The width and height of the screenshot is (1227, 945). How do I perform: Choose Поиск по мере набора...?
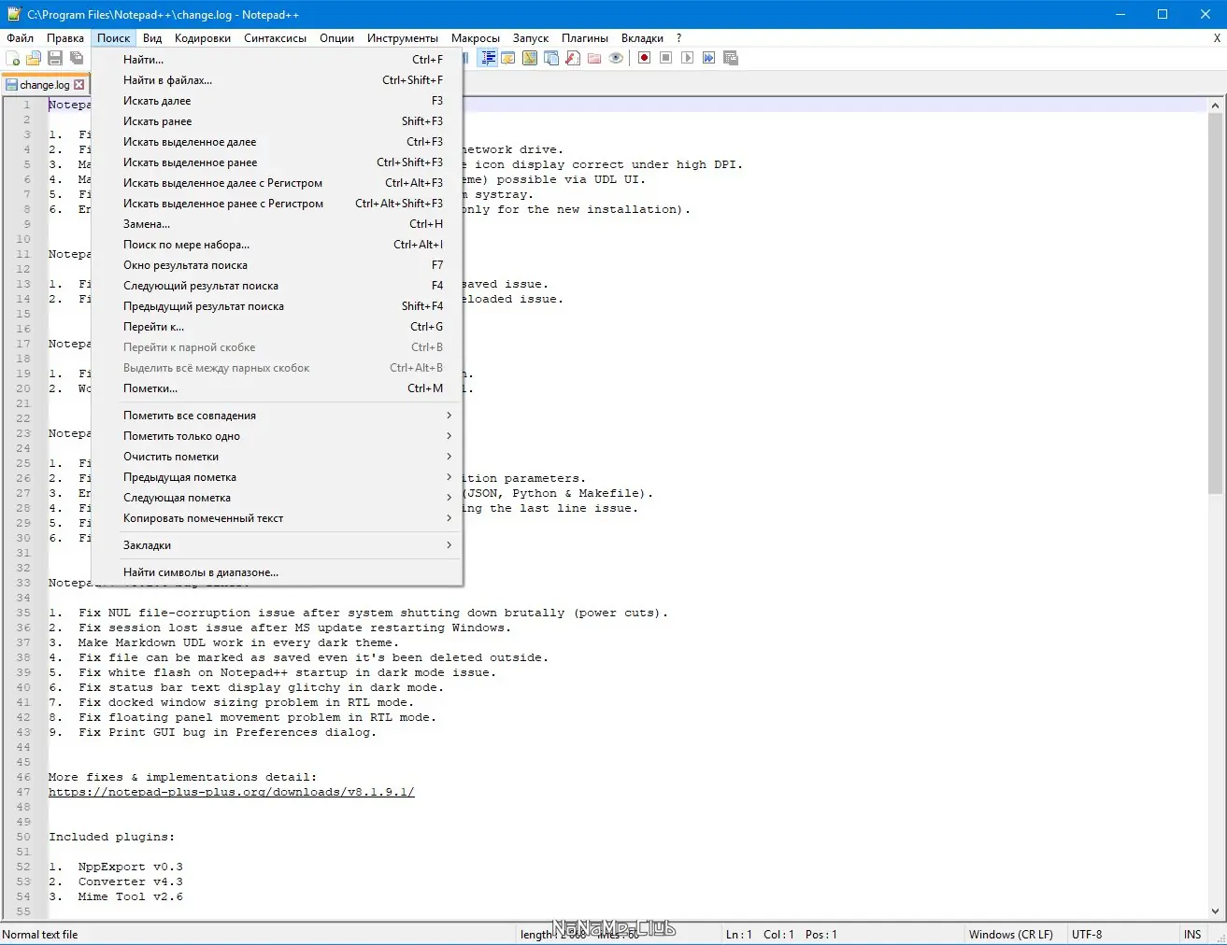(x=278, y=245)
